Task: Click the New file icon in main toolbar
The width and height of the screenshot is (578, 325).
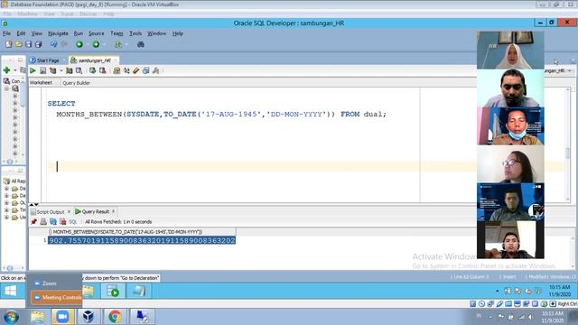Action: click(x=9, y=44)
